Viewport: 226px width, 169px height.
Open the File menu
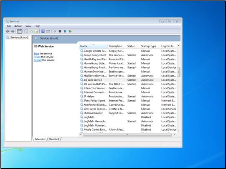pyautogui.click(x=9, y=26)
